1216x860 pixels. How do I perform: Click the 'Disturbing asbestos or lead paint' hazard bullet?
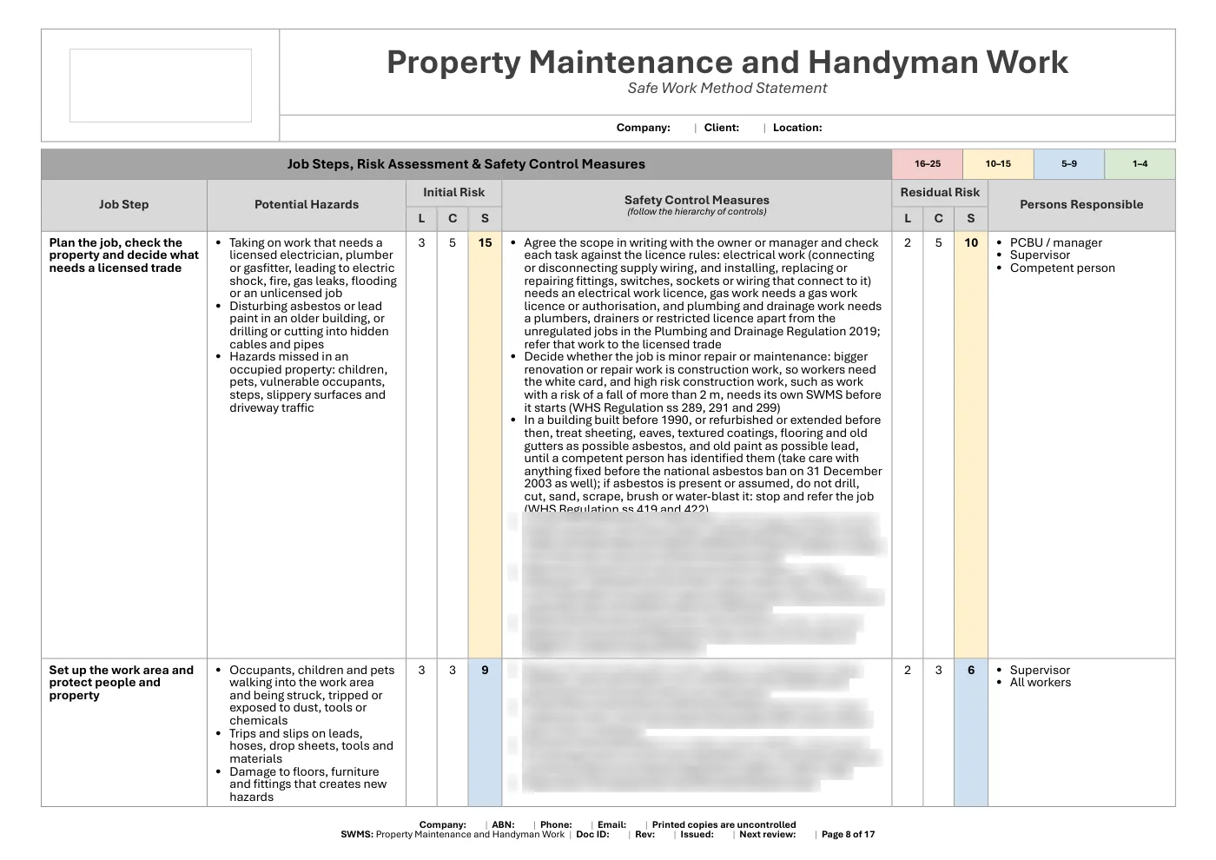pyautogui.click(x=308, y=325)
